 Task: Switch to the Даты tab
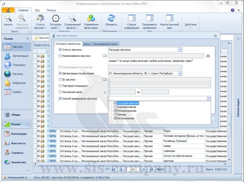coord(87,44)
